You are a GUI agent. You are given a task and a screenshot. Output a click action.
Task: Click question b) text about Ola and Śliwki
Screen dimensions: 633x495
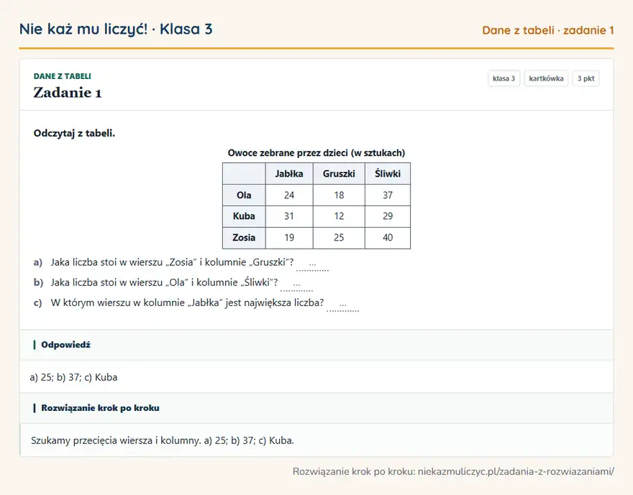pos(164,282)
